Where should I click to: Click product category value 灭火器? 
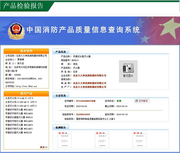point(76,68)
